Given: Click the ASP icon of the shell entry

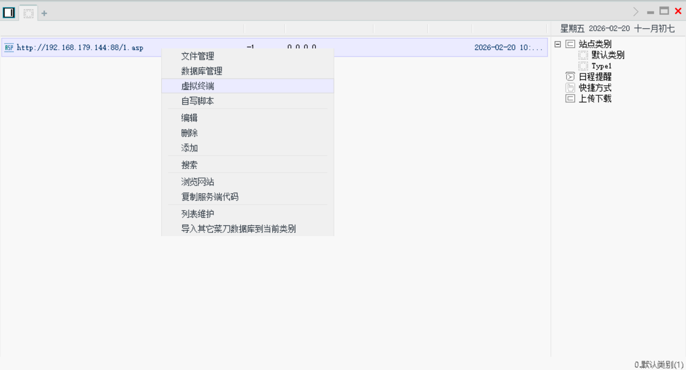Looking at the screenshot, I should pyautogui.click(x=9, y=47).
